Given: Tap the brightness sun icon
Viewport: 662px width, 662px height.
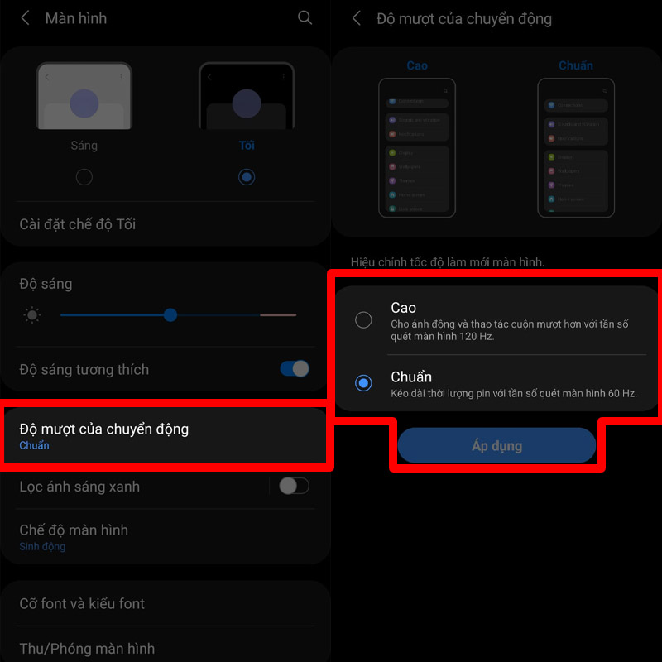Looking at the screenshot, I should coord(32,315).
